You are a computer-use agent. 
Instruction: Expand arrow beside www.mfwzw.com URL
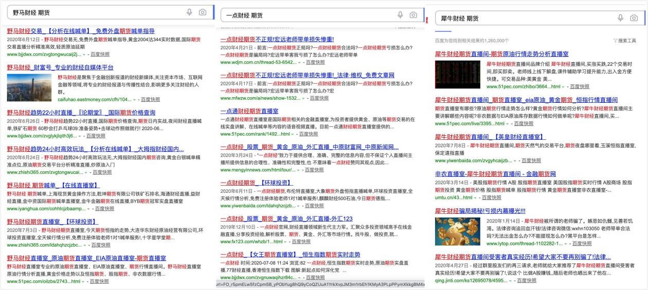[x=304, y=98]
